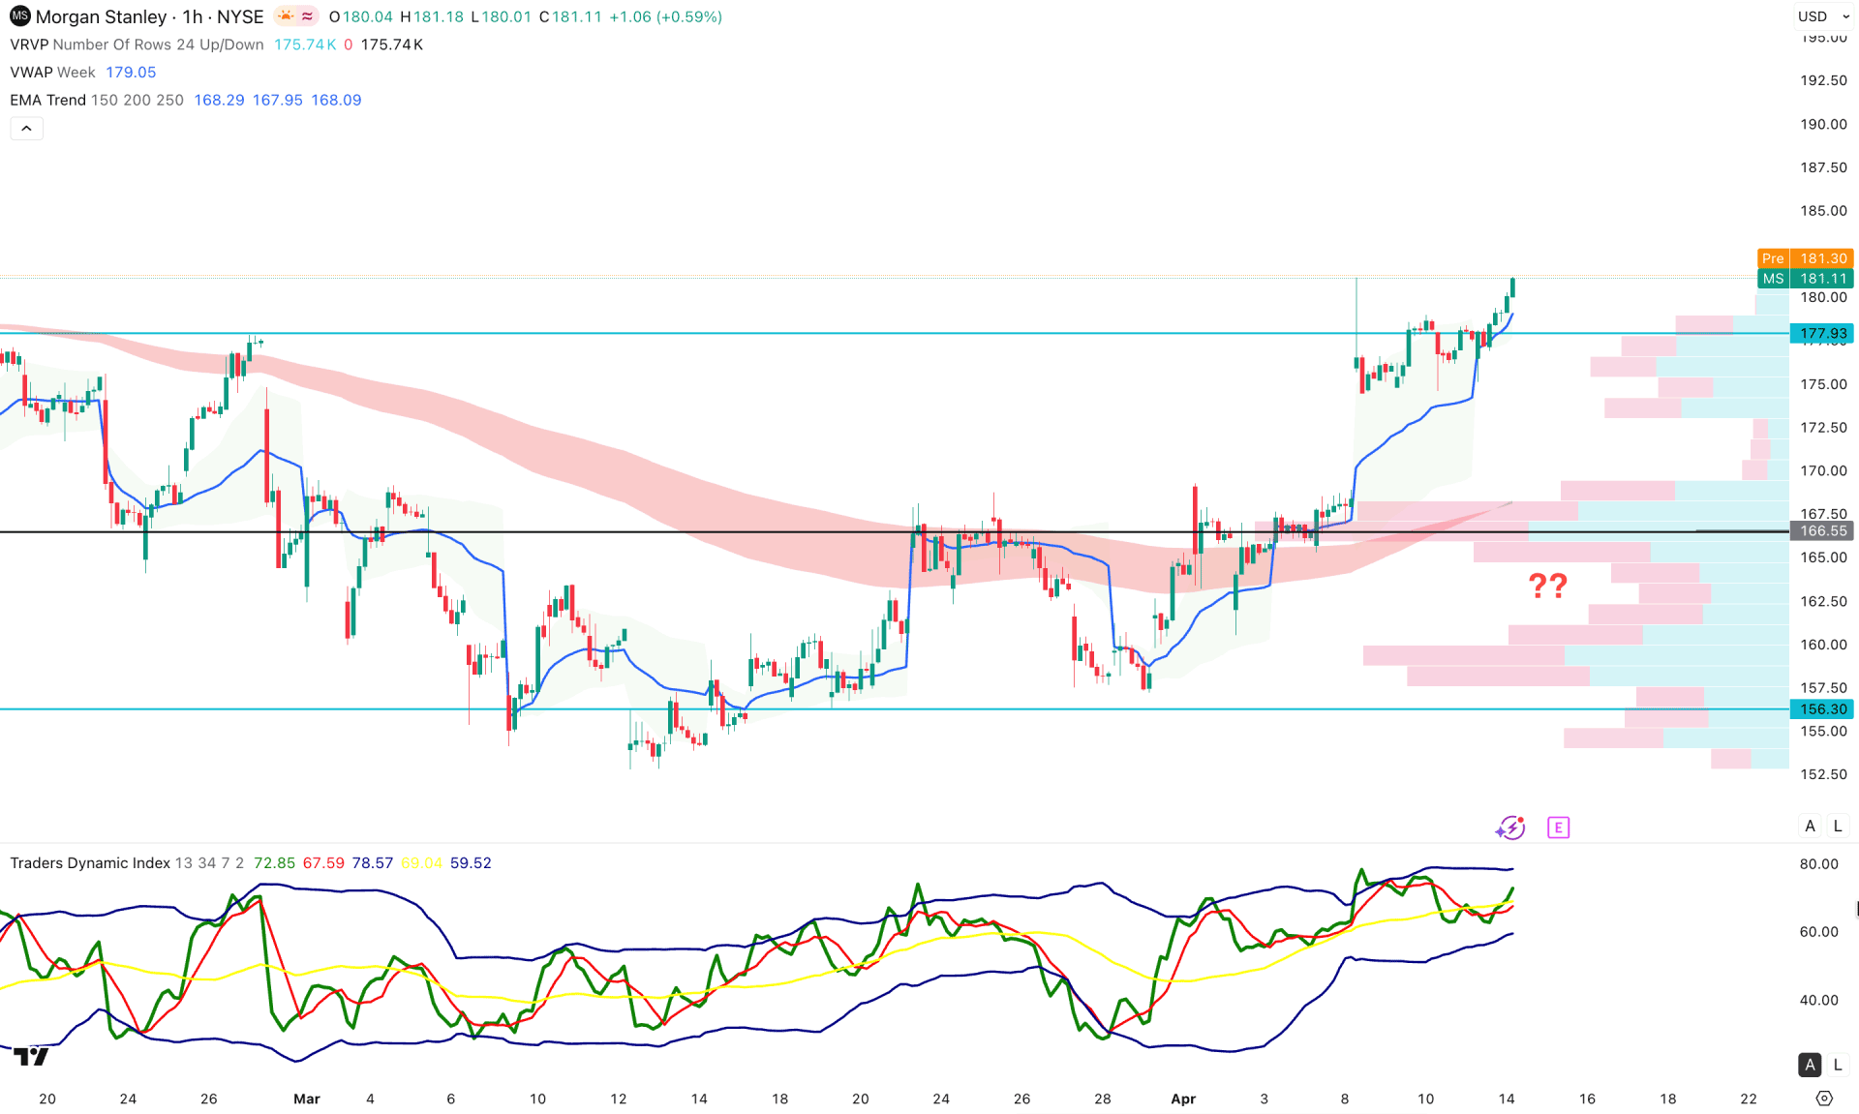Image resolution: width=1859 pixels, height=1114 pixels.
Task: Toggle the A auto button under the TDI pane
Action: point(1809,1065)
